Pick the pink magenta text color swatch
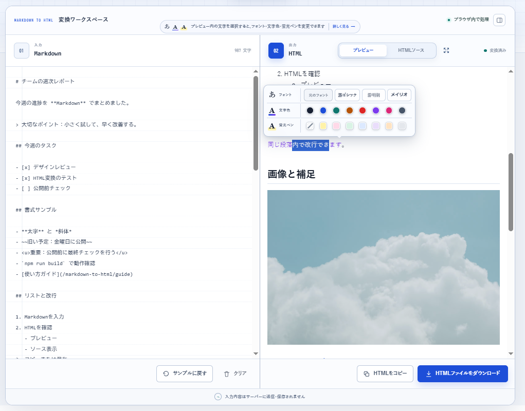525x411 pixels. 389,110
